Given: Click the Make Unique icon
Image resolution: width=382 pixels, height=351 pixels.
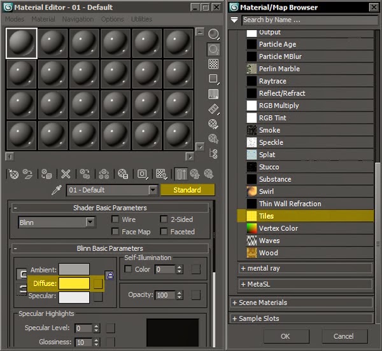Looking at the screenshot, I should [x=104, y=174].
